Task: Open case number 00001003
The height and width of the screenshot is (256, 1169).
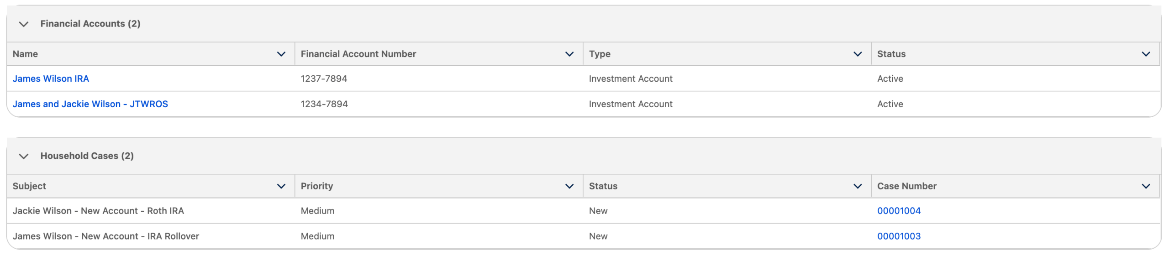Action: click(x=898, y=236)
